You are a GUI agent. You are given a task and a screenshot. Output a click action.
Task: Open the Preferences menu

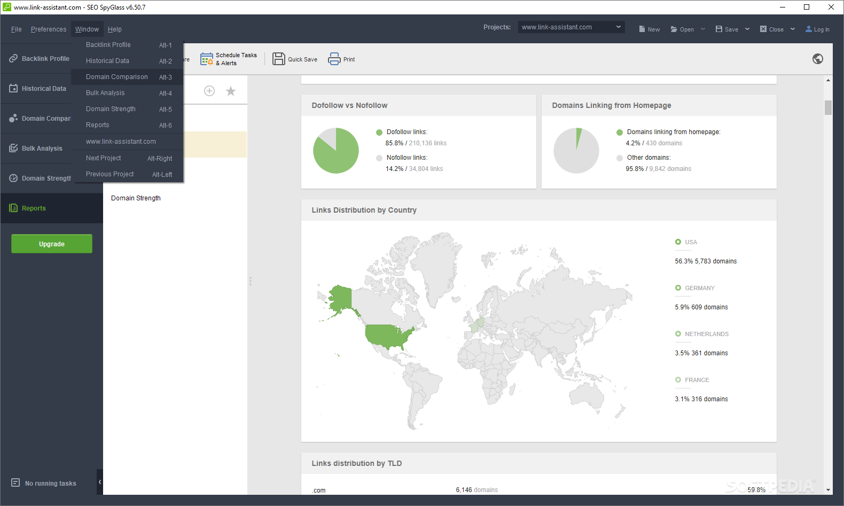pos(49,29)
